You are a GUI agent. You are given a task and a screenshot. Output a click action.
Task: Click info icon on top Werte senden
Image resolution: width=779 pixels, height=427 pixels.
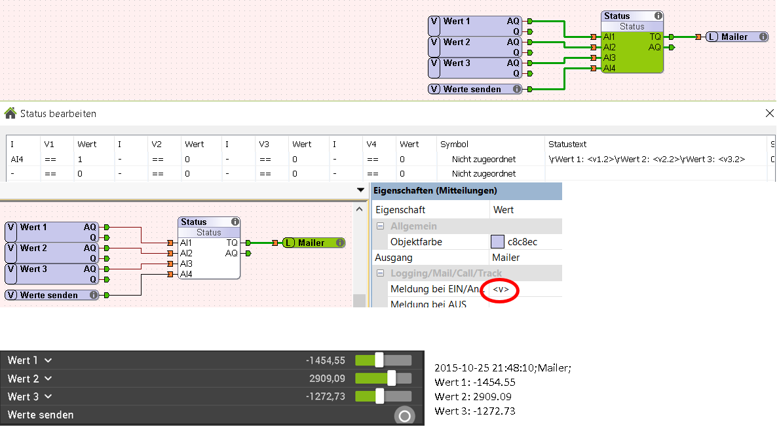pyautogui.click(x=517, y=90)
